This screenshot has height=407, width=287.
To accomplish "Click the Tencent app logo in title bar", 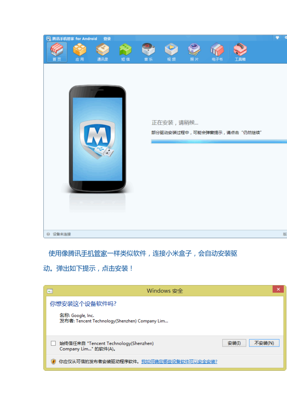I will tap(49, 39).
